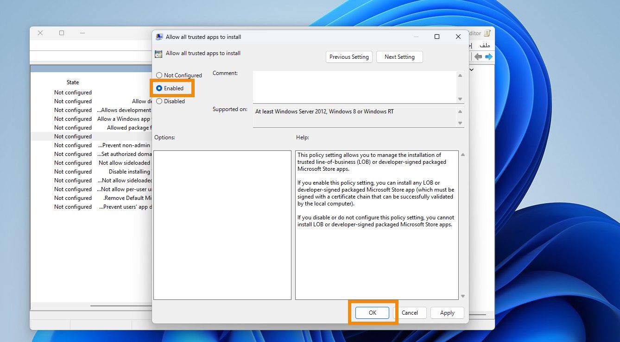Click the editor list's horizontal scrollbar

(121, 305)
